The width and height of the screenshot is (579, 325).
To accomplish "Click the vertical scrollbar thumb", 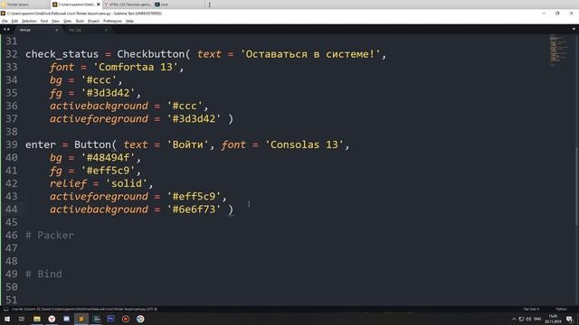I will pyautogui.click(x=577, y=186).
